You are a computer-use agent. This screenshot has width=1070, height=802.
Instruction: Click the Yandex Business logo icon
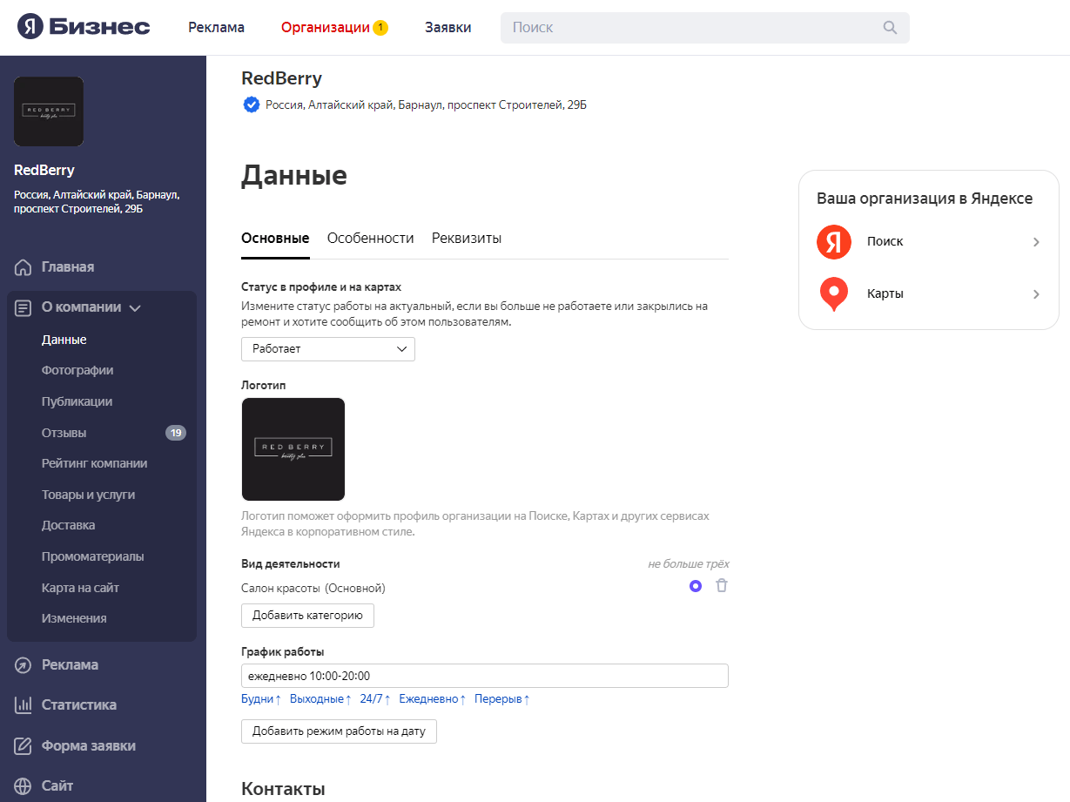30,27
